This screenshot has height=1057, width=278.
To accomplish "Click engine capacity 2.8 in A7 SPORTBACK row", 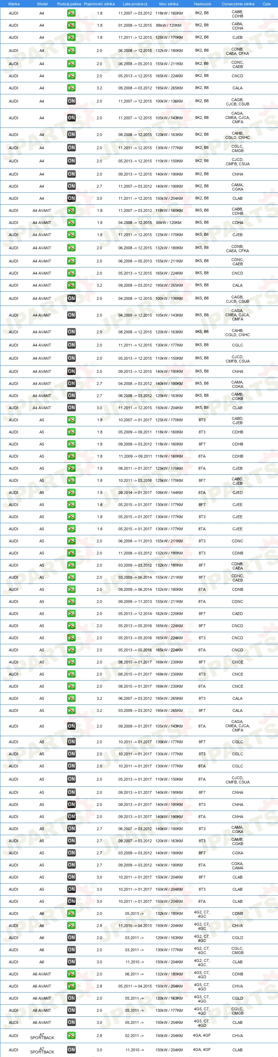I will pos(100,1036).
